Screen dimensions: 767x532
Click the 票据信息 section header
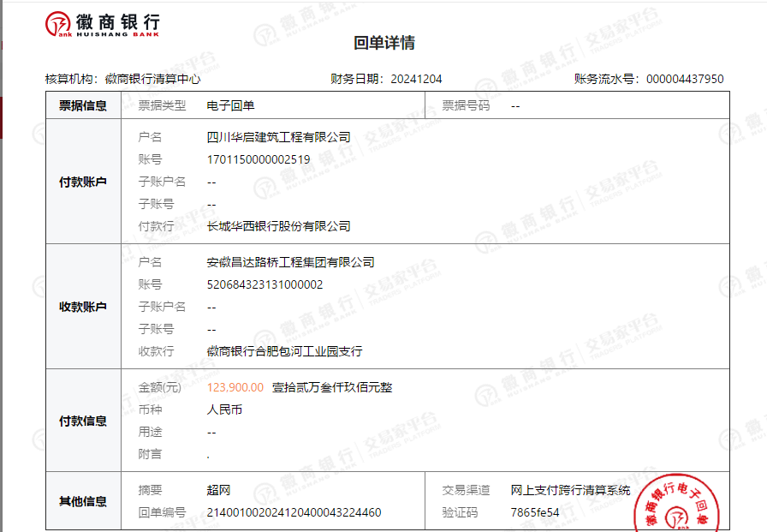pos(83,105)
